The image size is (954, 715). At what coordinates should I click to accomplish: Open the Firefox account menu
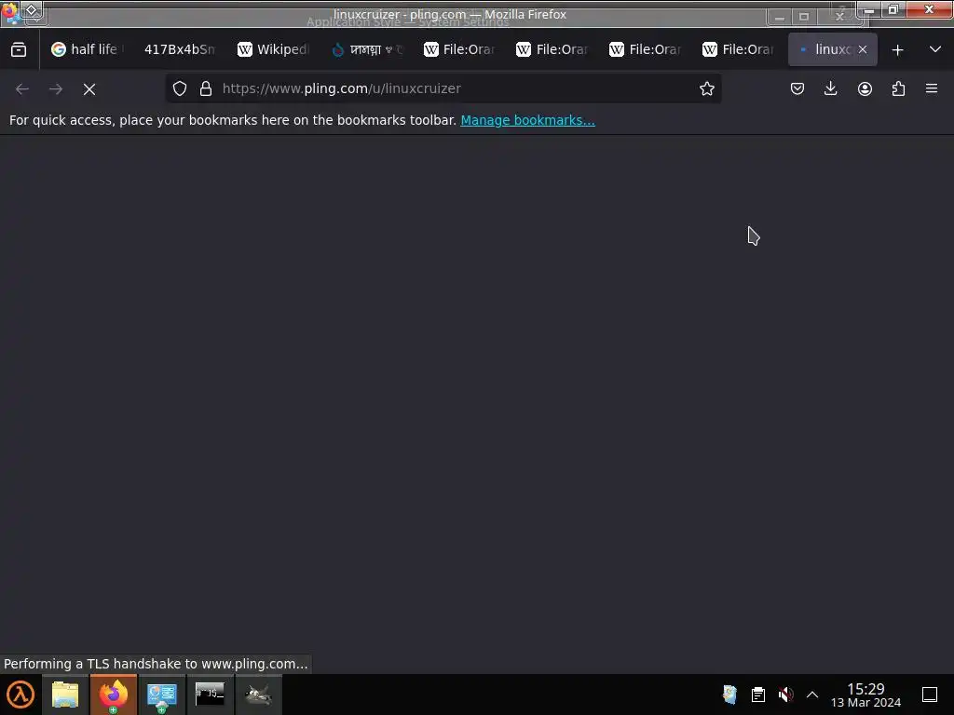pyautogui.click(x=865, y=88)
